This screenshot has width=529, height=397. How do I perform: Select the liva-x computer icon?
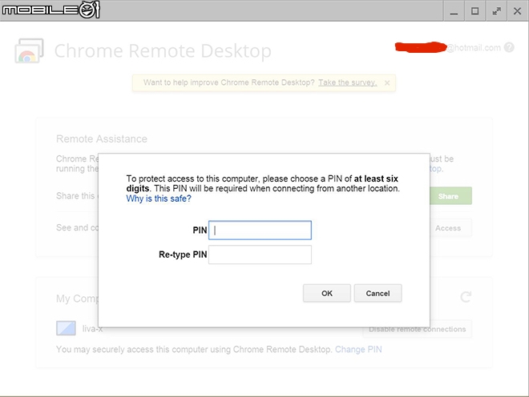[66, 328]
